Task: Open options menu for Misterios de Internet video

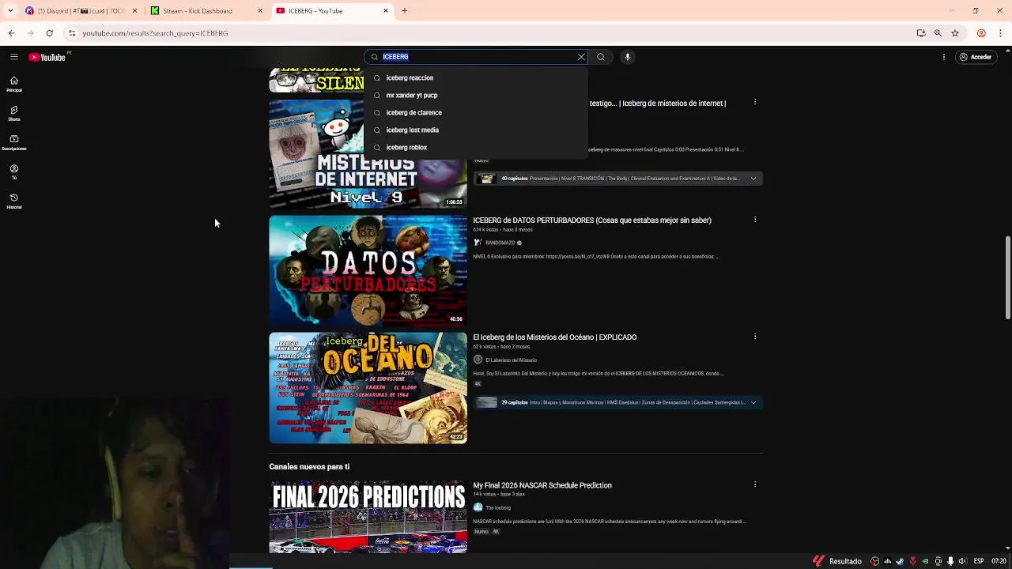Action: 755,103
